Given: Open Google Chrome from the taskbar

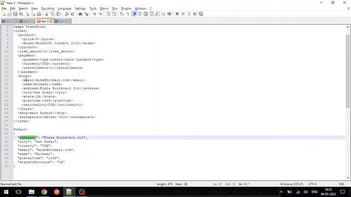Looking at the screenshot, I should point(44,192).
